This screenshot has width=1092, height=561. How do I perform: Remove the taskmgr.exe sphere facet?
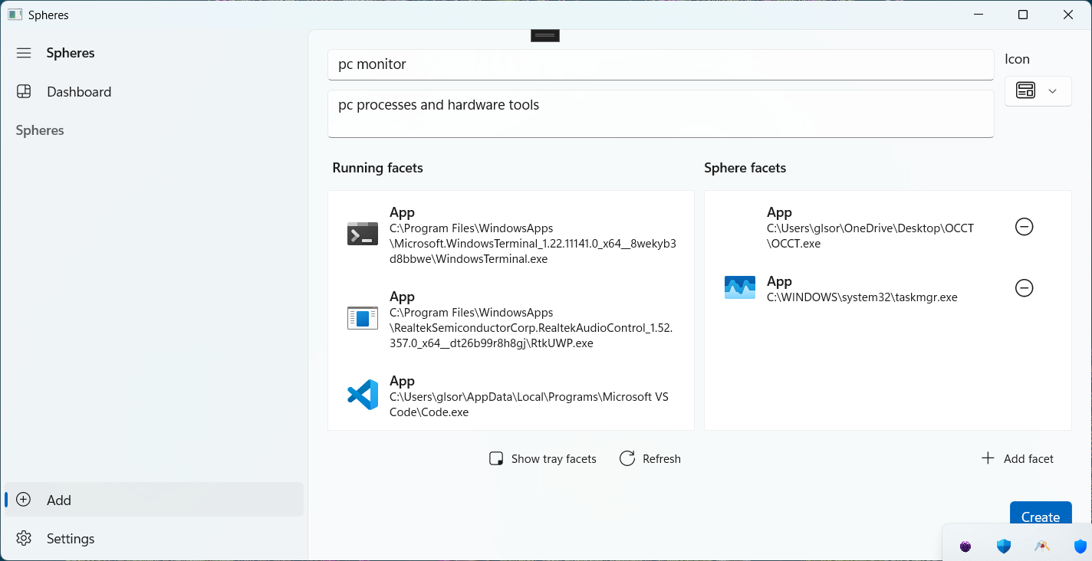pos(1024,288)
